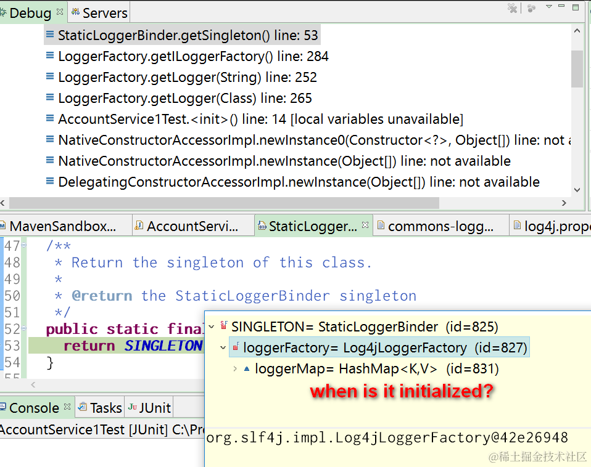Click the Debug view horizontal scrollbar thumb
The width and height of the screenshot is (591, 467).
click(225, 203)
